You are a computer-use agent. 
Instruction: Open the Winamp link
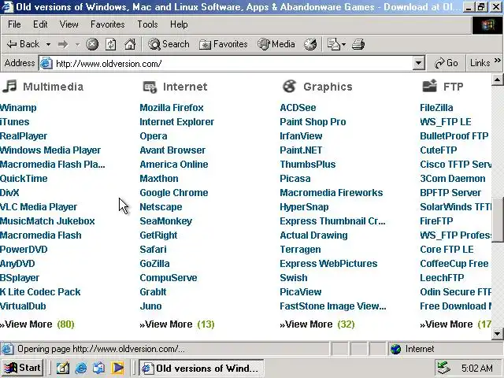(x=18, y=108)
